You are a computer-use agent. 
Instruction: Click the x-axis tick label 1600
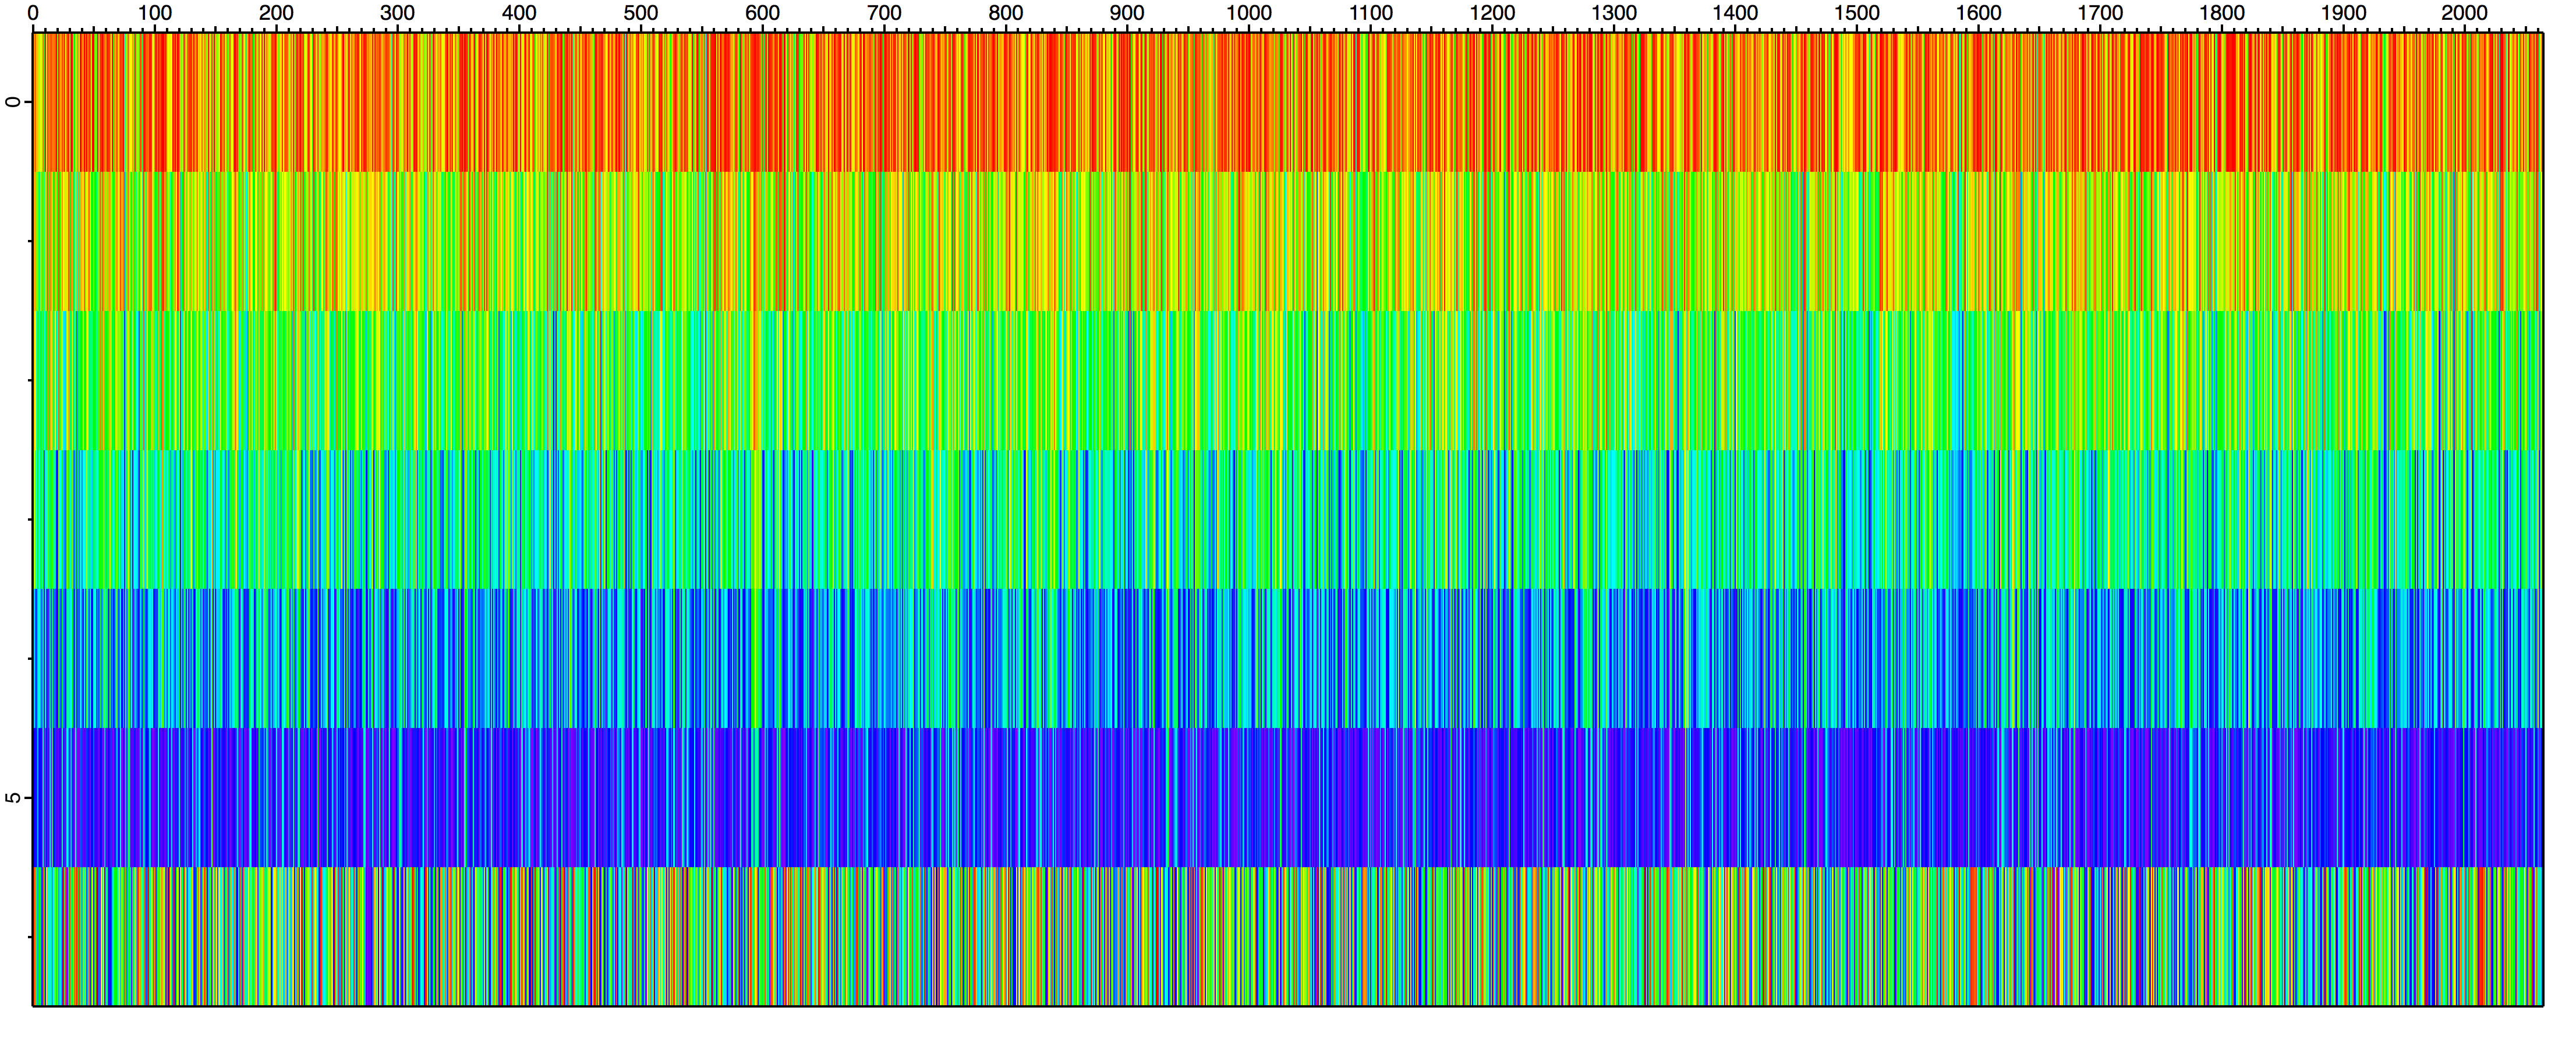tap(1979, 13)
